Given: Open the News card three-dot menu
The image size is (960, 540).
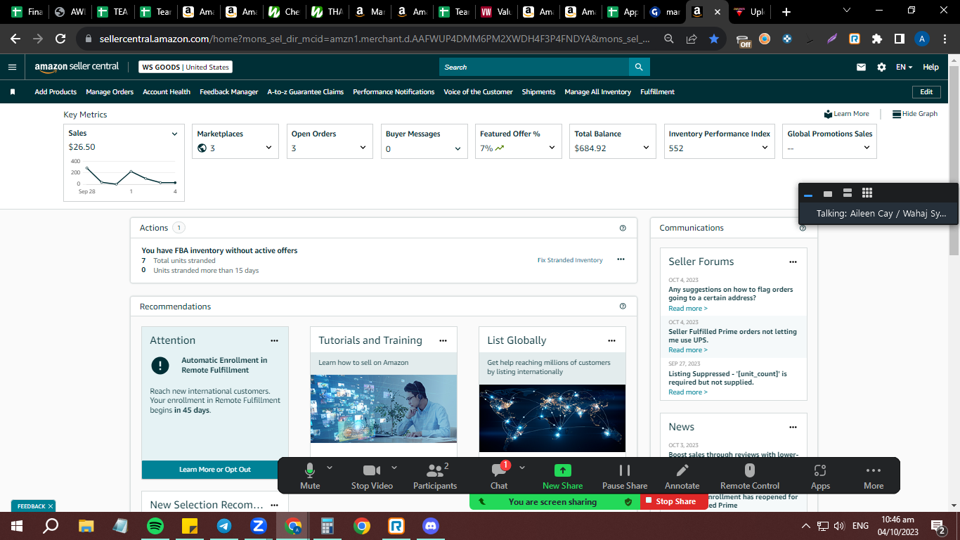Looking at the screenshot, I should 793,427.
